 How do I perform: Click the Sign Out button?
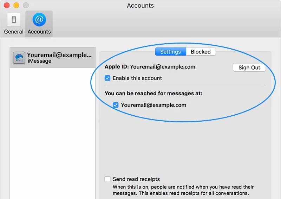point(249,68)
